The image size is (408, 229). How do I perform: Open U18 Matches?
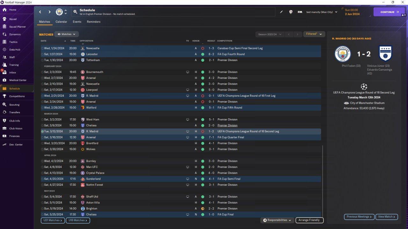pyautogui.click(x=78, y=220)
